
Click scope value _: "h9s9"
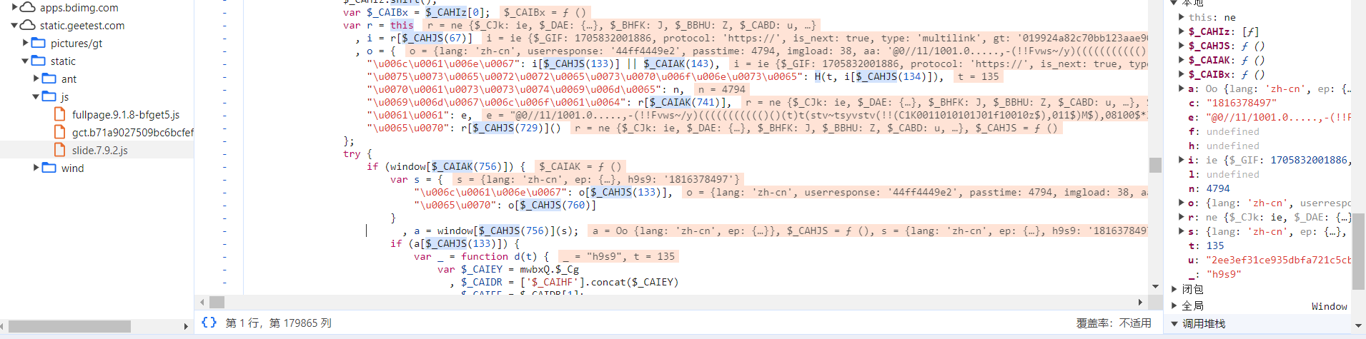[x=1224, y=274]
